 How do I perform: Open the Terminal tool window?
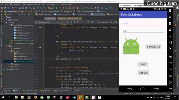coord(76,91)
